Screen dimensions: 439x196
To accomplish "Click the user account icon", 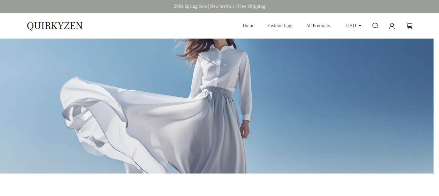I will click(392, 26).
